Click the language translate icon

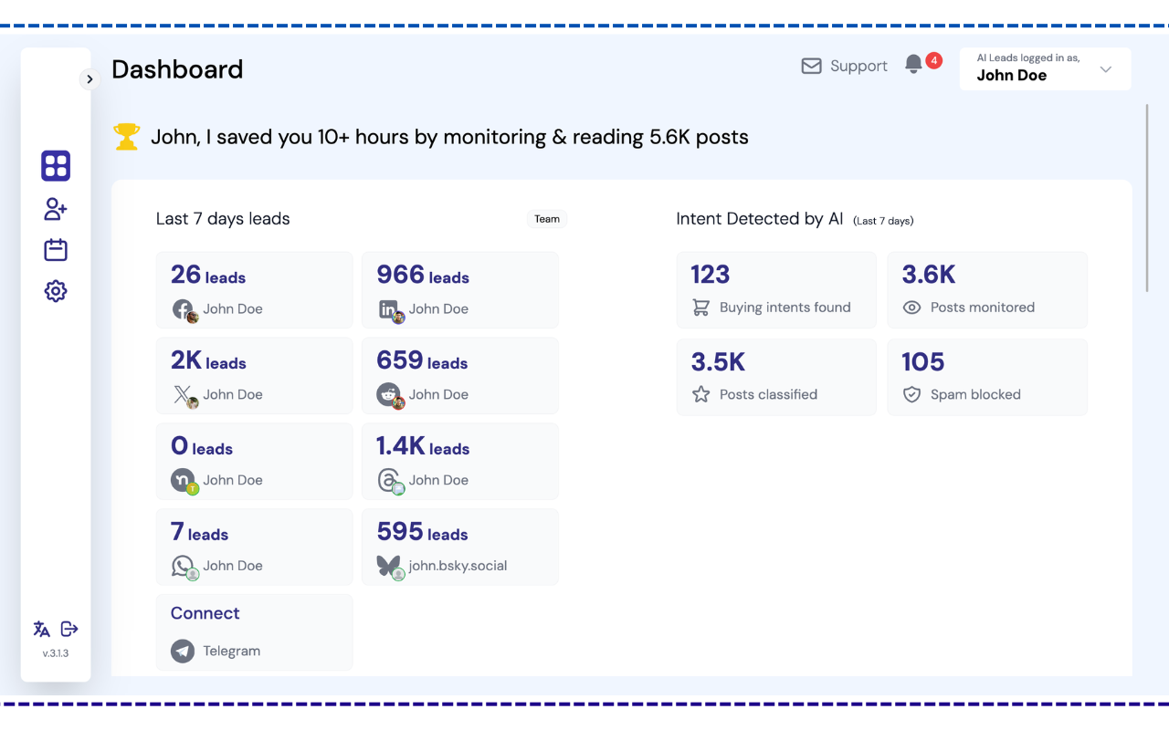click(x=42, y=629)
